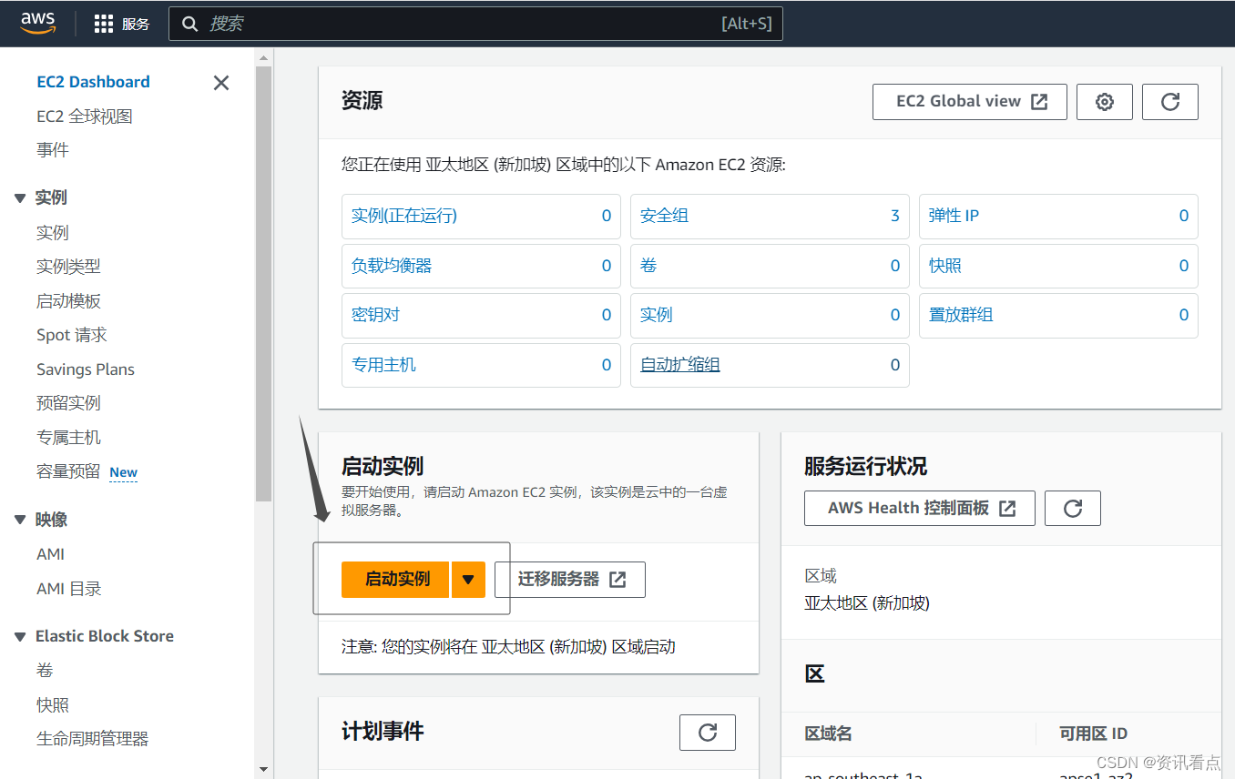
Task: Click the 迁移服务器 button
Action: 570,580
